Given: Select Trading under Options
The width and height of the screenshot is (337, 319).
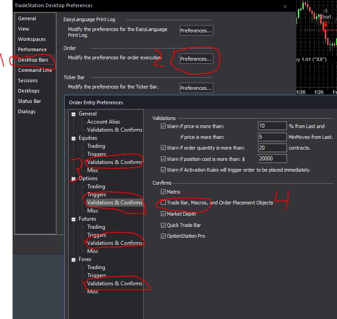Looking at the screenshot, I should pos(96,186).
